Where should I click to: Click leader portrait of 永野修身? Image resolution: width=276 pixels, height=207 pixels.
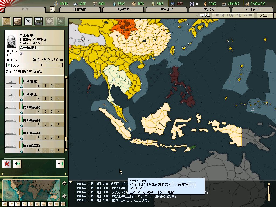(x=11, y=41)
